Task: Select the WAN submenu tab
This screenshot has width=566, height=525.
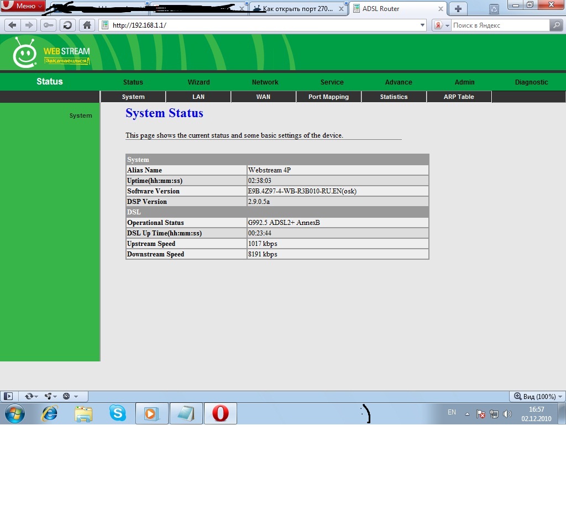Action: coord(263,97)
